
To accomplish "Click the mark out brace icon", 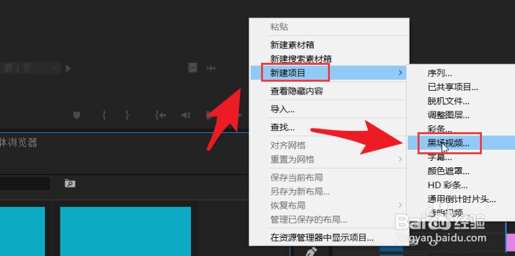I will pyautogui.click(x=127, y=115).
